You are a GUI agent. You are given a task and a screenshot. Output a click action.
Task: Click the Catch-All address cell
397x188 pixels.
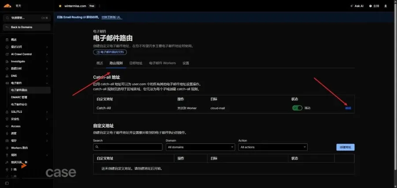(104, 108)
